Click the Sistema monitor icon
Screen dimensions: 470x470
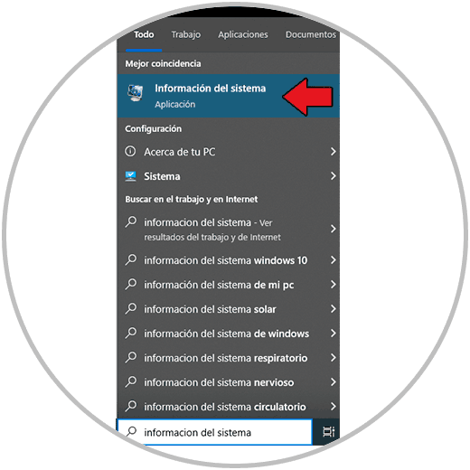click(130, 176)
